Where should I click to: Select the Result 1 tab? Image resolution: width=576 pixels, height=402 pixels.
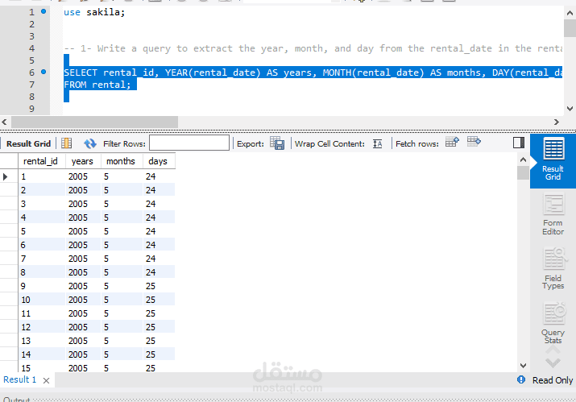pyautogui.click(x=20, y=379)
